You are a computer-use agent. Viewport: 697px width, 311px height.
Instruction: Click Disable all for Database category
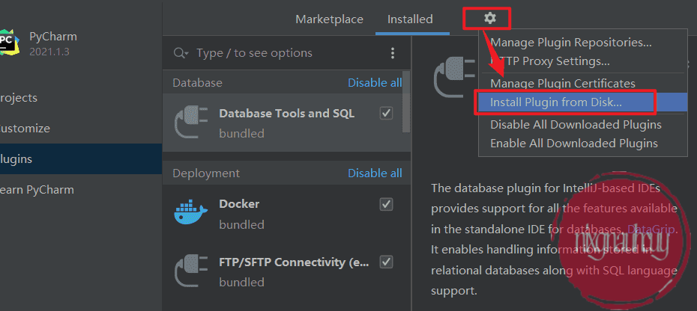pos(375,83)
